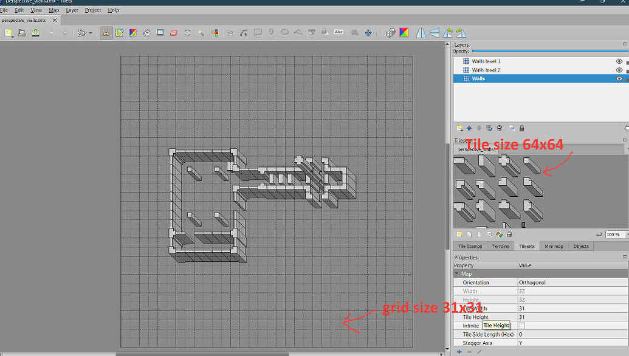Switch to the Terrains tab

point(501,246)
